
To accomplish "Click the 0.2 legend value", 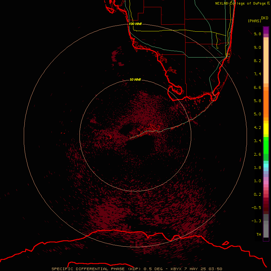I will (x=257, y=195).
